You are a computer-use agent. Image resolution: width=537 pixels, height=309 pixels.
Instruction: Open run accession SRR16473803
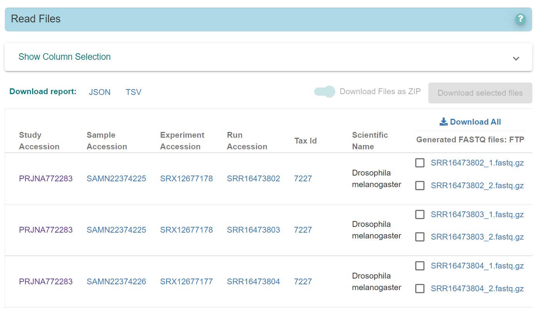click(253, 230)
